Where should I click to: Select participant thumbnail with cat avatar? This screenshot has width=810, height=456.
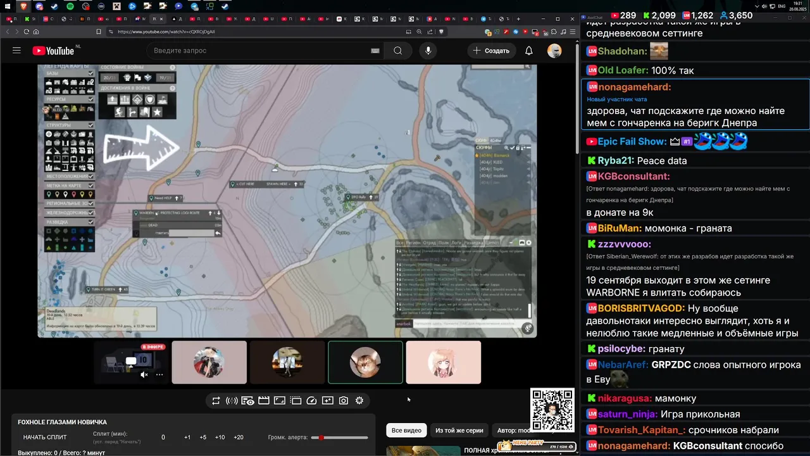tap(365, 362)
